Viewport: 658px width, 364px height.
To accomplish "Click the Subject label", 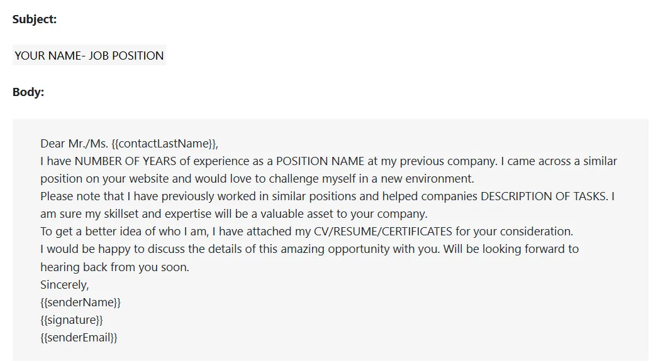I will pos(35,19).
